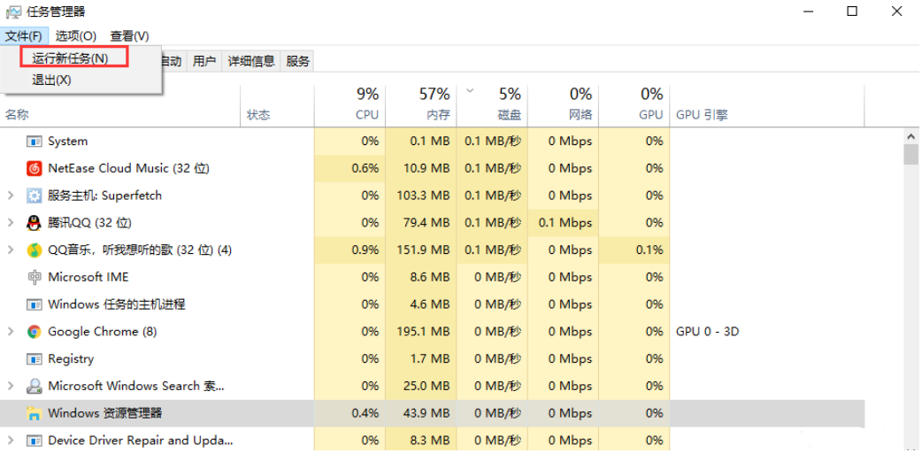
Task: Click the Microsoft Windows Search icon
Action: pos(35,386)
